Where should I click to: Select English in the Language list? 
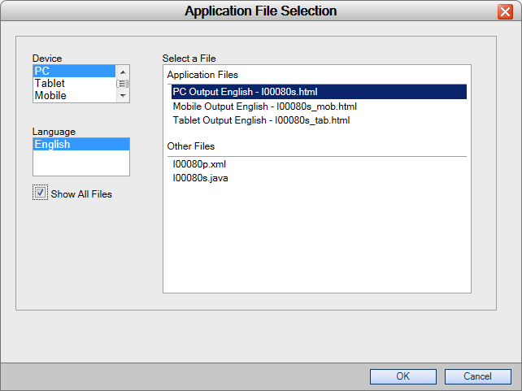(81, 145)
